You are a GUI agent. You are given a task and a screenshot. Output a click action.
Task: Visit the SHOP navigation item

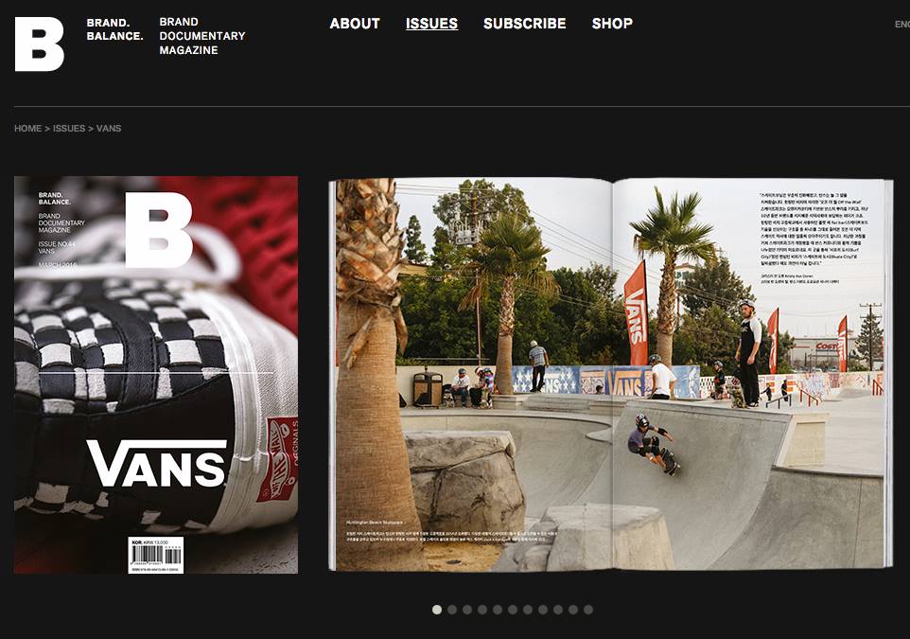[x=612, y=24]
